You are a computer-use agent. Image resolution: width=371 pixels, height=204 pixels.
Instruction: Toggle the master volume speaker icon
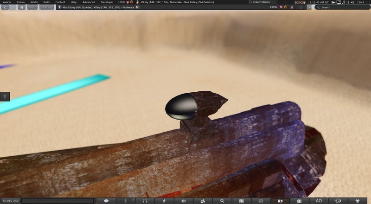pyautogui.click(x=352, y=2)
